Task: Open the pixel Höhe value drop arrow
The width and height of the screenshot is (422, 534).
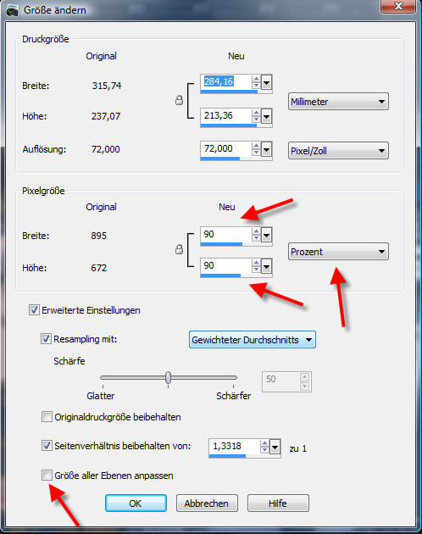Action: pos(266,267)
